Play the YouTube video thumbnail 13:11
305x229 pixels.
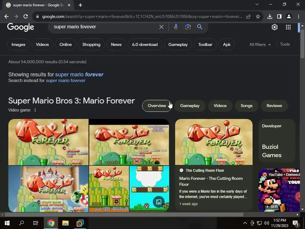point(279,190)
